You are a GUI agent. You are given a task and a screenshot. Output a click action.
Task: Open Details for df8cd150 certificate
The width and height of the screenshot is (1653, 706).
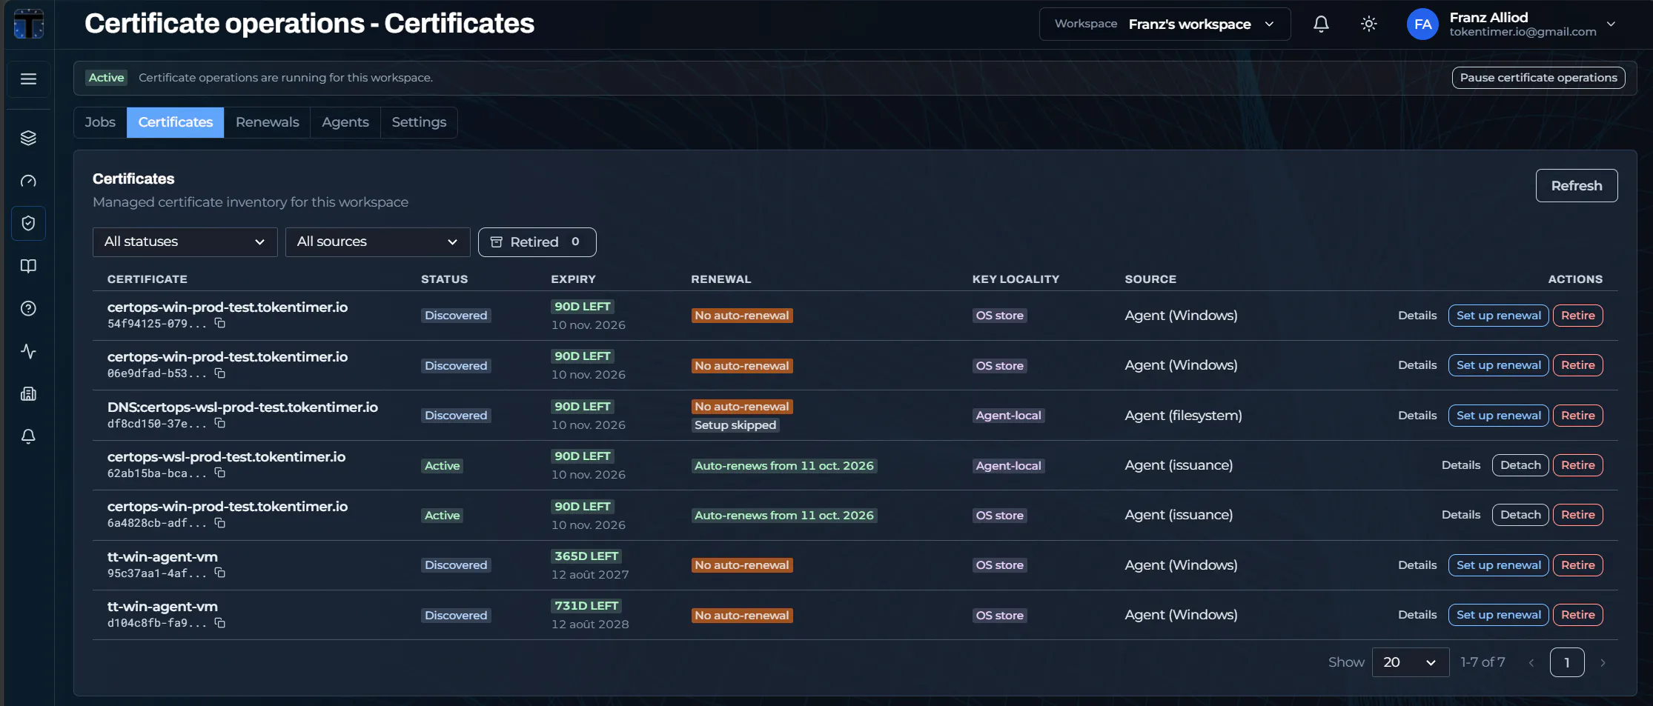[x=1417, y=416]
